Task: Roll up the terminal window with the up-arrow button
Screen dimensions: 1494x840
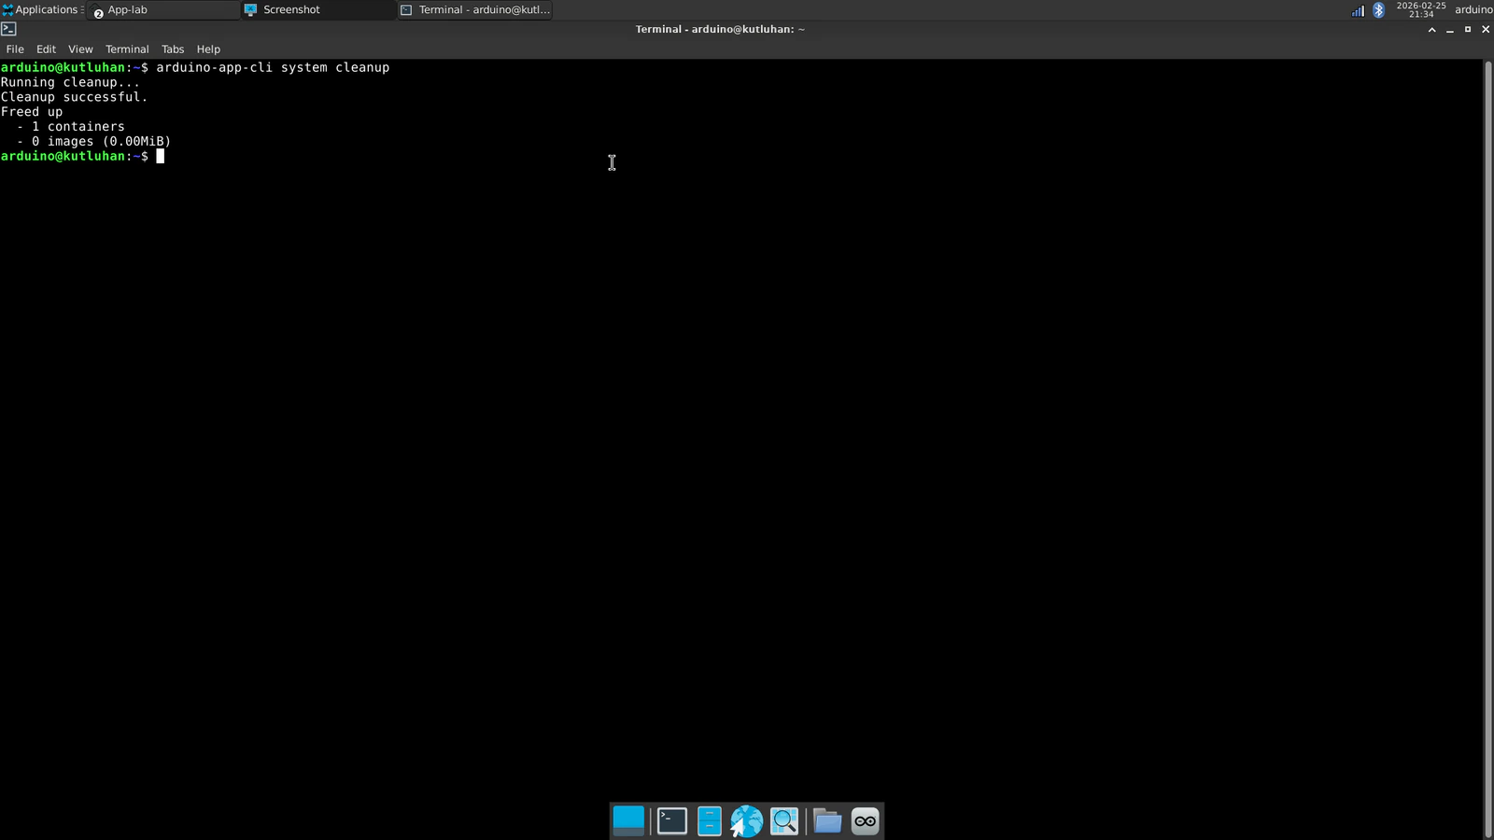Action: pos(1431,30)
